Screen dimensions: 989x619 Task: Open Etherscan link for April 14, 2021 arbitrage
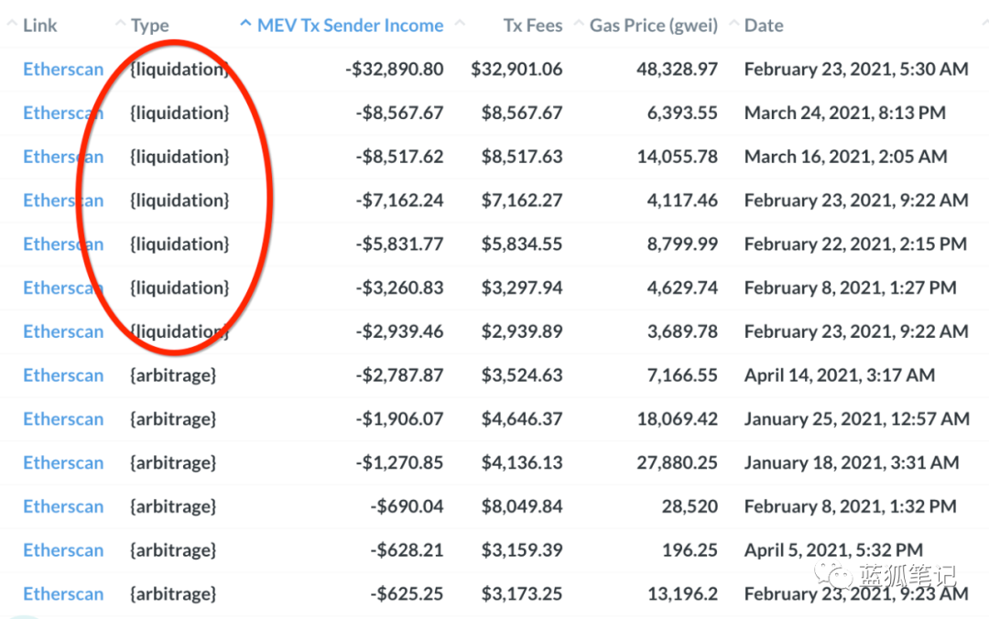(x=63, y=375)
